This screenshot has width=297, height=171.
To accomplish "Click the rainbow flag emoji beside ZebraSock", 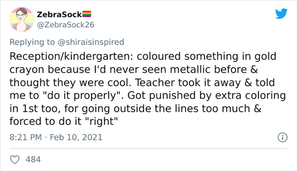I will pos(87,14).
